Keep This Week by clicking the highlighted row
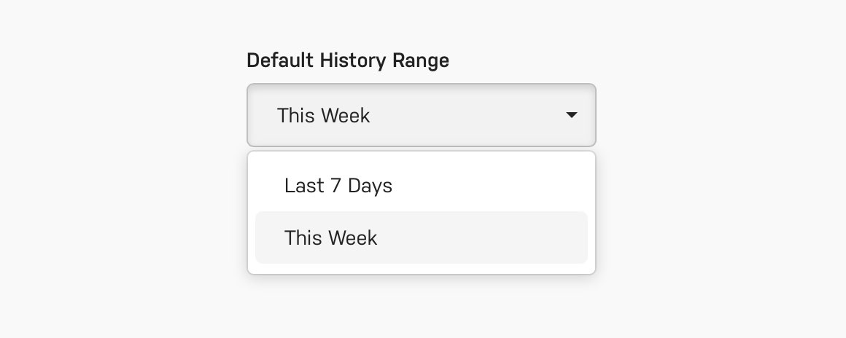The height and width of the screenshot is (338, 846). (422, 237)
